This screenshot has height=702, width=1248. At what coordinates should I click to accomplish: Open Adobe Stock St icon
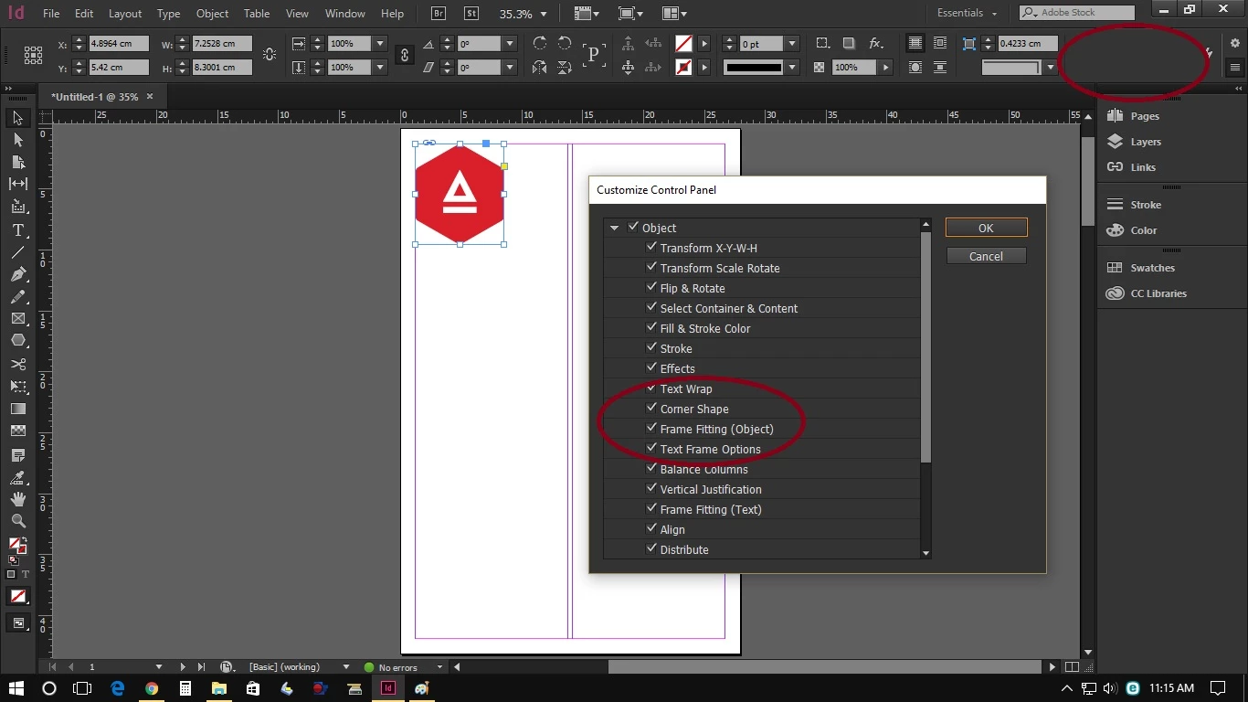(471, 14)
